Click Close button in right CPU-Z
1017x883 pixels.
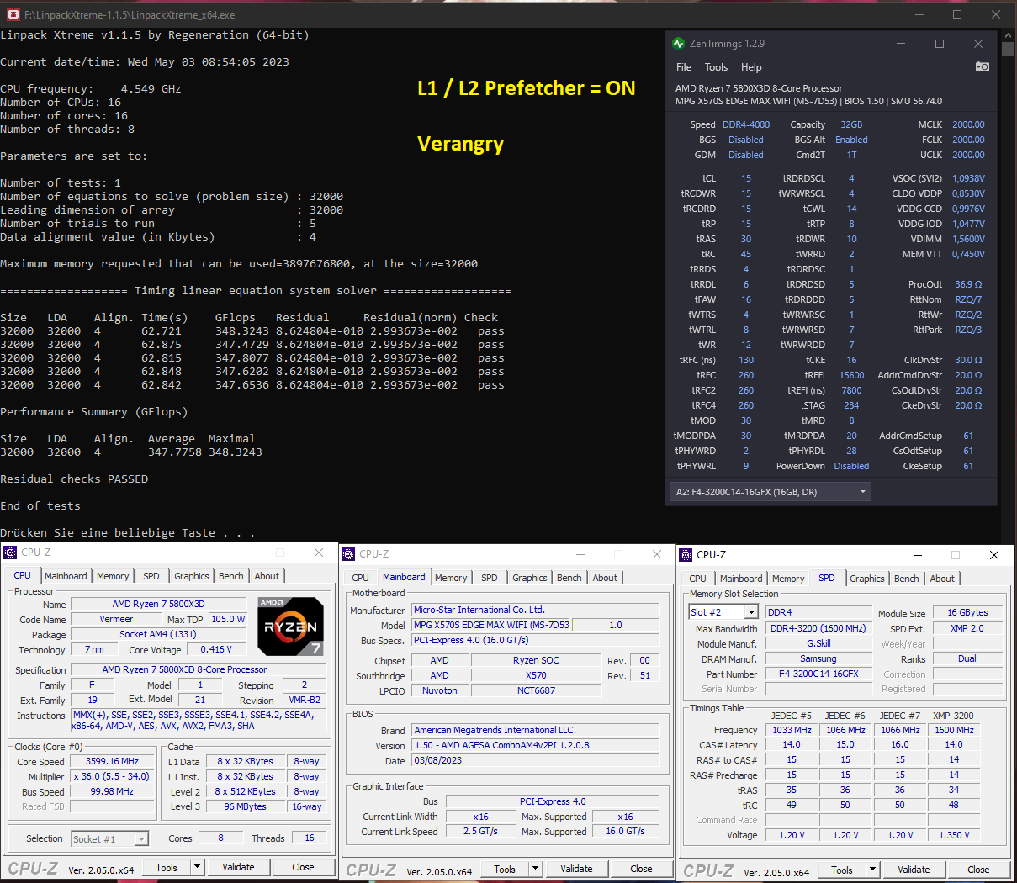pos(978,870)
